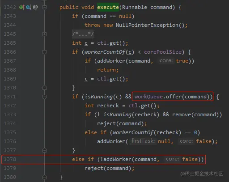Click the highlighted execute method name
229x182 pixels.
pyautogui.click(x=108, y=7)
